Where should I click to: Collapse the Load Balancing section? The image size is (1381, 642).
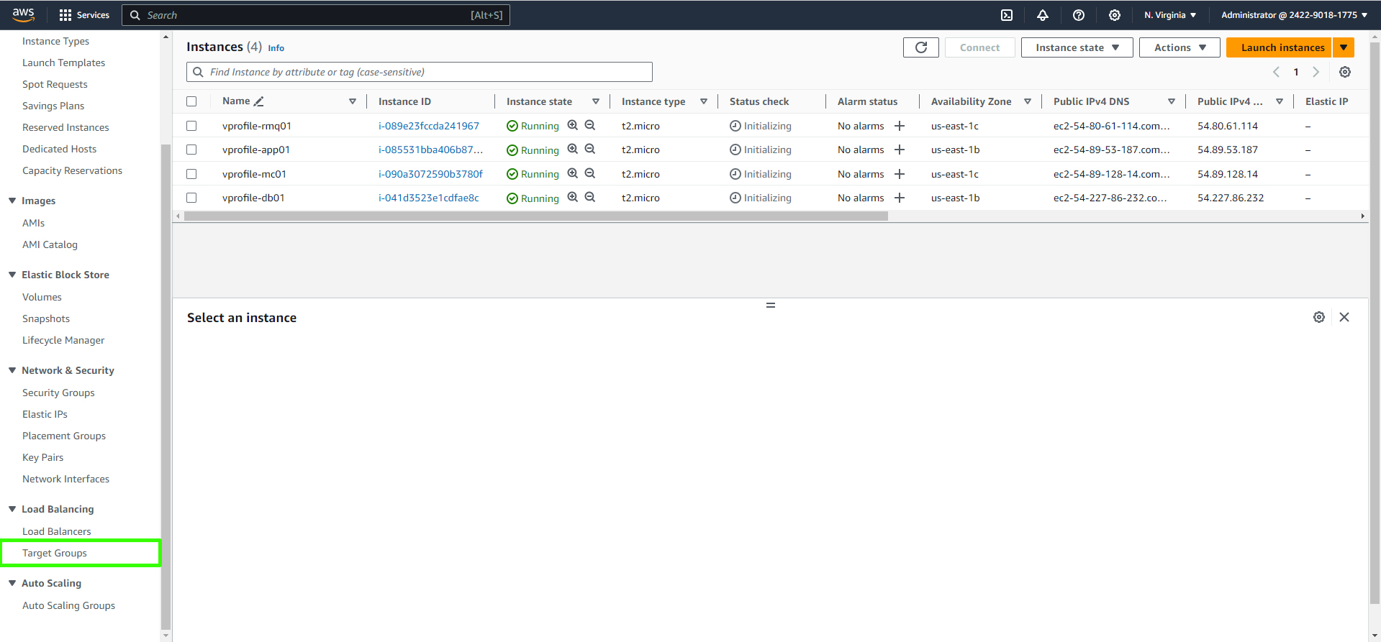(12, 509)
